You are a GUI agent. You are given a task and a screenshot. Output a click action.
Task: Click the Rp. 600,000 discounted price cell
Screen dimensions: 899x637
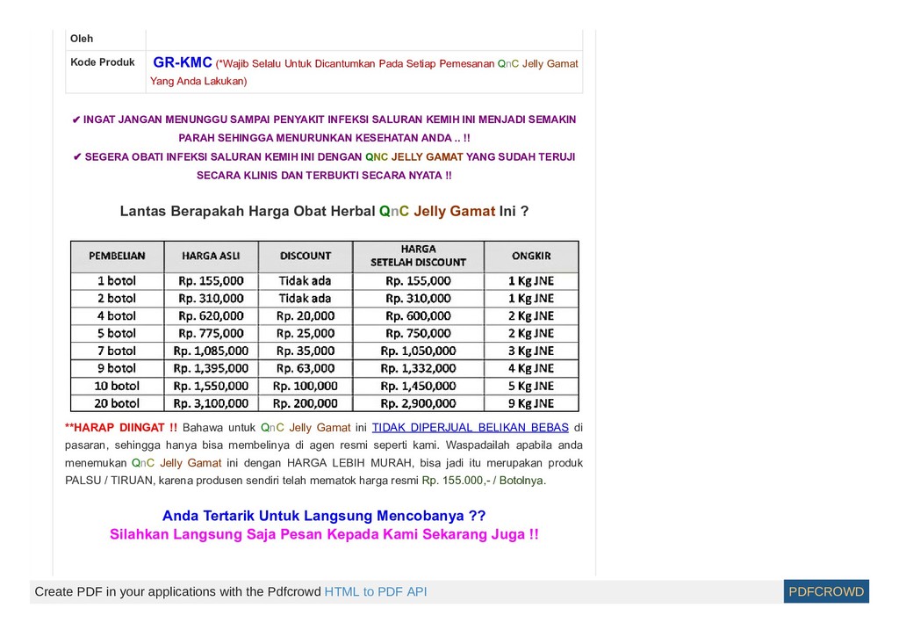418,316
